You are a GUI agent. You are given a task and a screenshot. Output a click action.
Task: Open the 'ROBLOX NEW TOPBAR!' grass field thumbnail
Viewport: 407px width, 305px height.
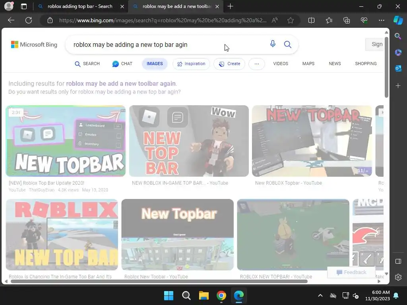293,234
